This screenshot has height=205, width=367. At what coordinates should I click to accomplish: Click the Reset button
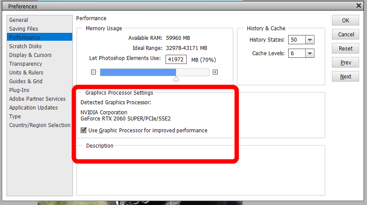click(346, 49)
